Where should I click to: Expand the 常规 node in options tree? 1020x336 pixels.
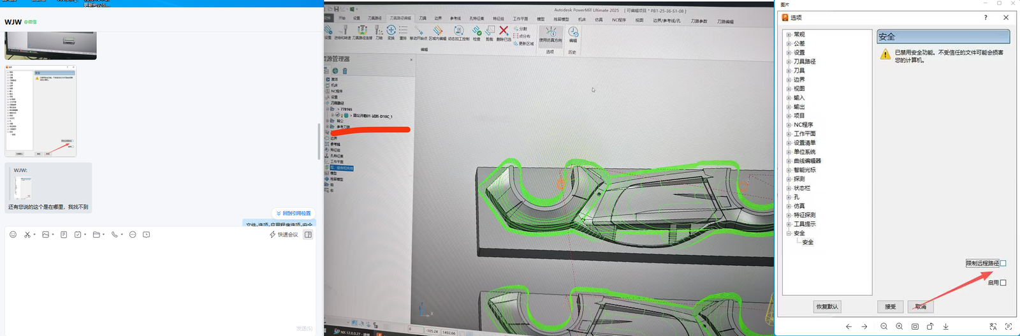pyautogui.click(x=789, y=34)
